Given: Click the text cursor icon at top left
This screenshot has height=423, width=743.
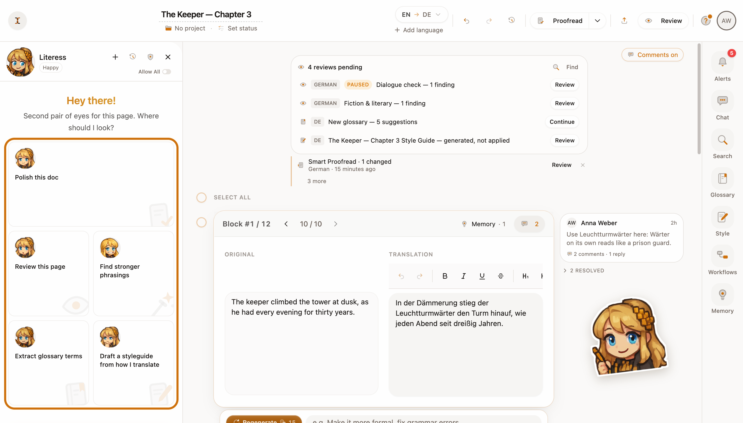Looking at the screenshot, I should [x=18, y=21].
